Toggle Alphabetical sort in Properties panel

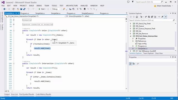point(134,64)
